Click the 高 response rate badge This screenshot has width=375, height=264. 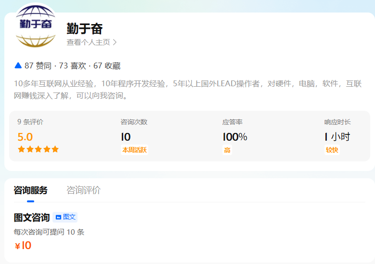coord(227,150)
